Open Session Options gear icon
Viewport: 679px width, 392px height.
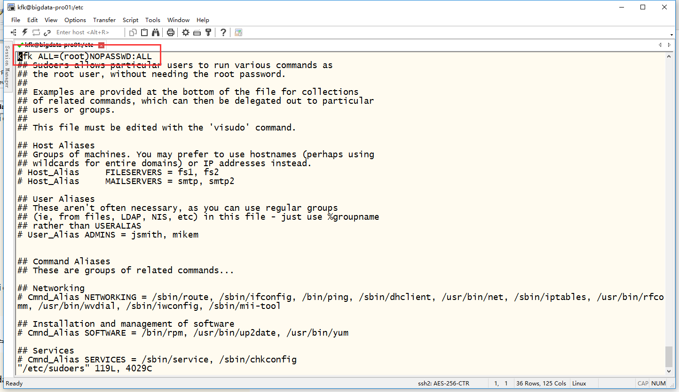[186, 32]
